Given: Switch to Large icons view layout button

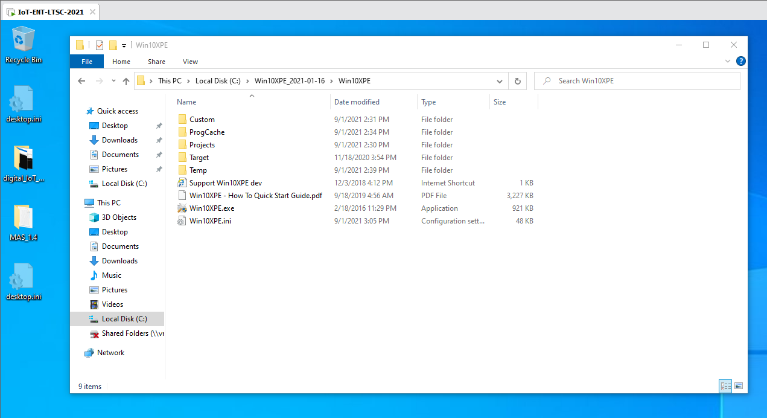Looking at the screenshot, I should pyautogui.click(x=739, y=386).
